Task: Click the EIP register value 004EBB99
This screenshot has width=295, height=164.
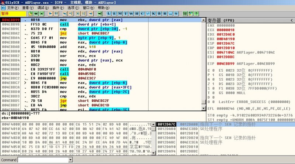Action: (226, 64)
